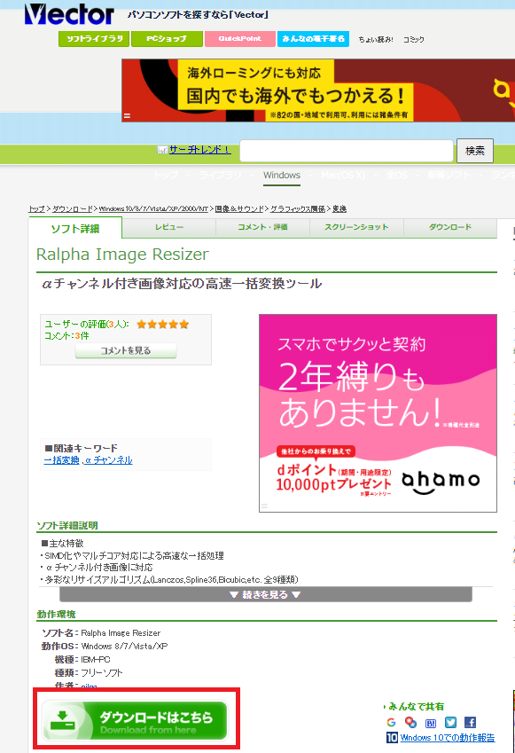Share via the red-blue bookmark icon
The image size is (515, 753).
coord(411,722)
